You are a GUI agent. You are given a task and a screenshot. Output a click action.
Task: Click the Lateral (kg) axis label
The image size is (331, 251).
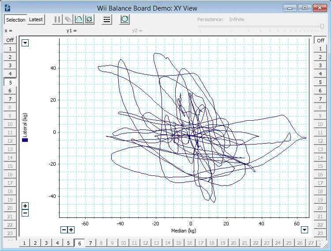pos(25,125)
